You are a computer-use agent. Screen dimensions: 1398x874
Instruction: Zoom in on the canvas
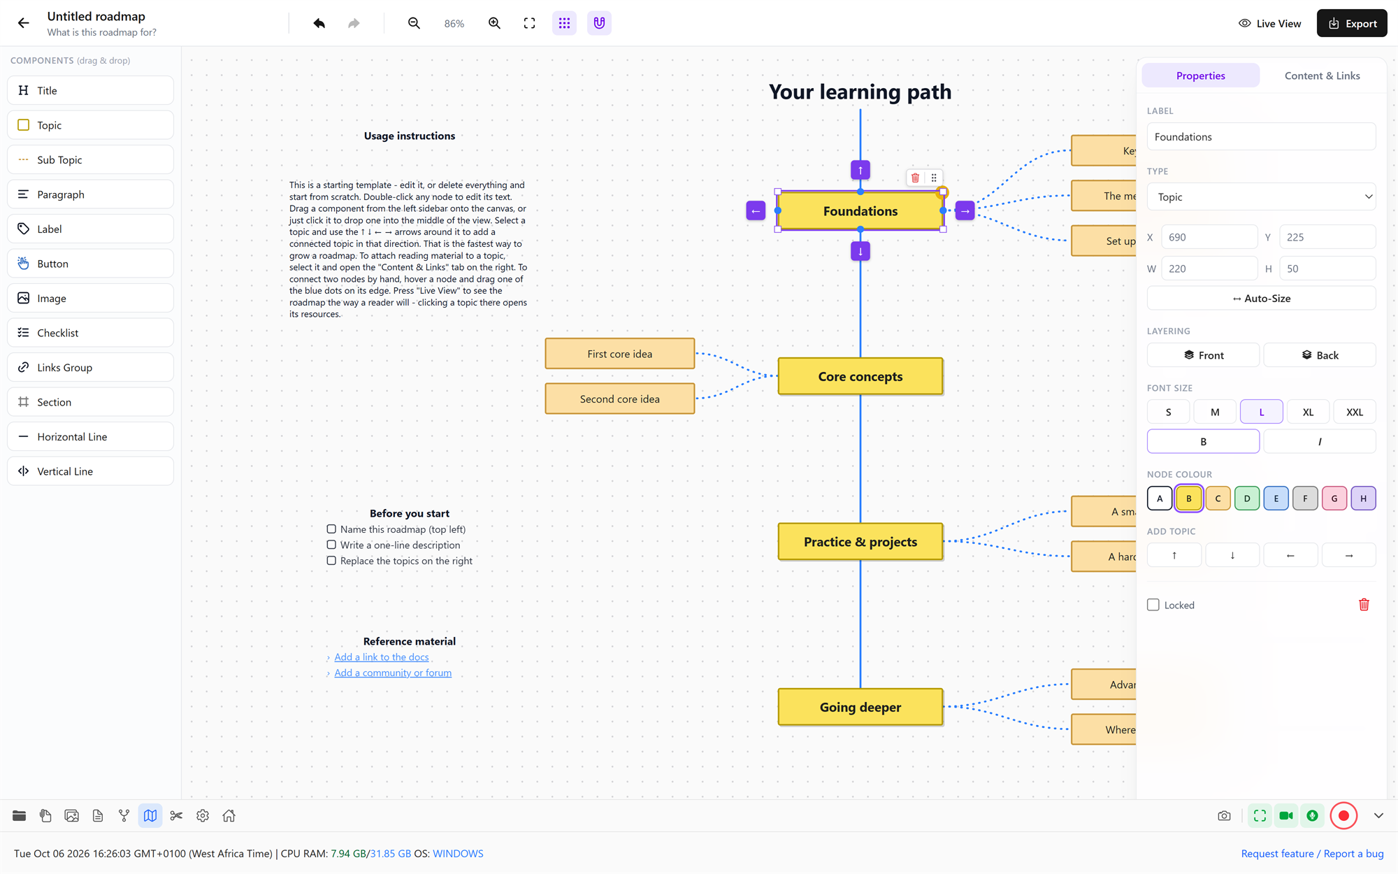(x=494, y=23)
